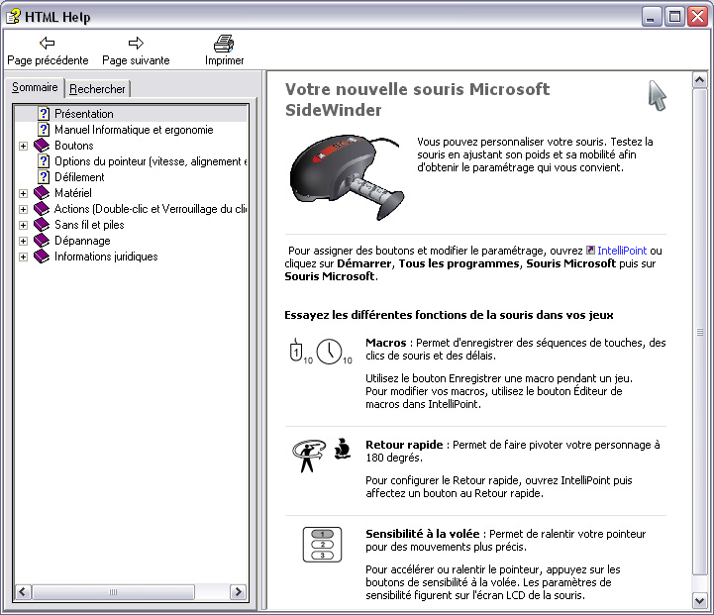Click the SideWinder mouse illustration
The height and width of the screenshot is (615, 714).
pos(347,177)
